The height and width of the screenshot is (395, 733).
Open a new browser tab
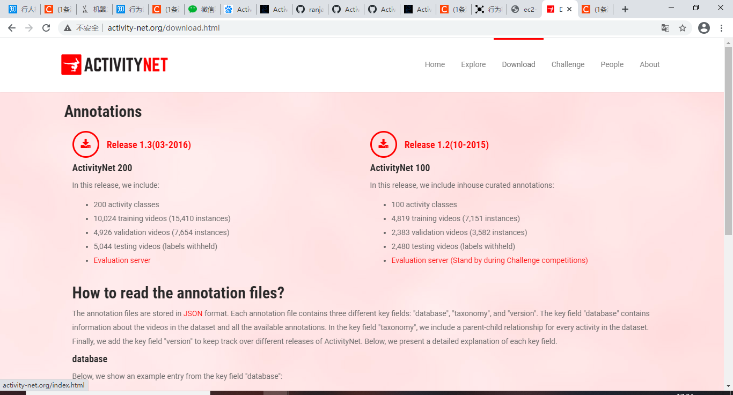[624, 9]
